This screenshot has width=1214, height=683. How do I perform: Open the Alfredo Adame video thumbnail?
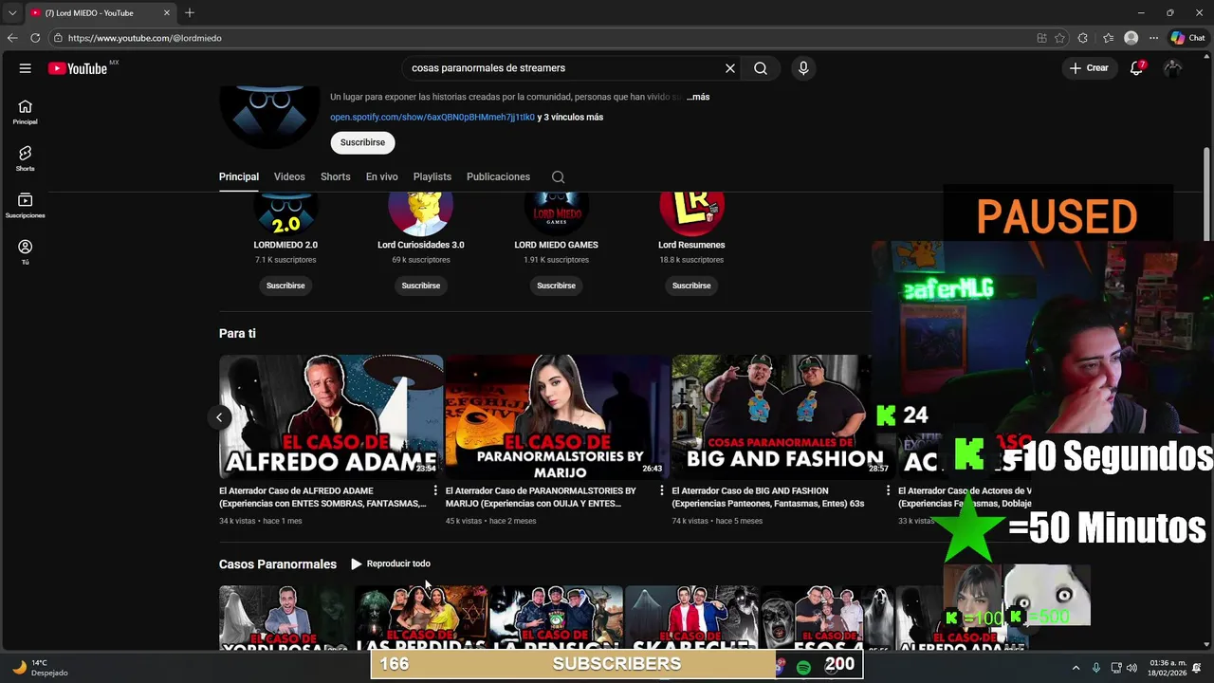pos(331,416)
